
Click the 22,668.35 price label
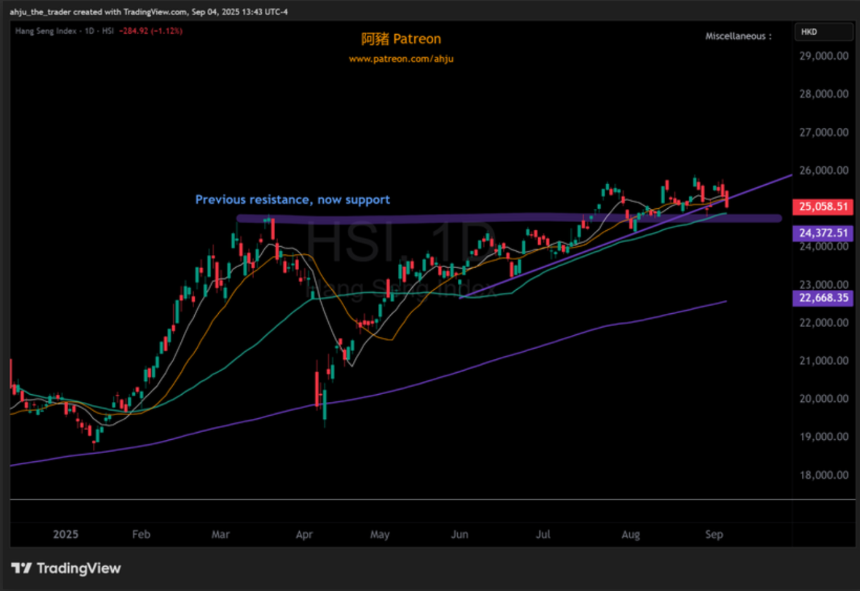(x=823, y=298)
